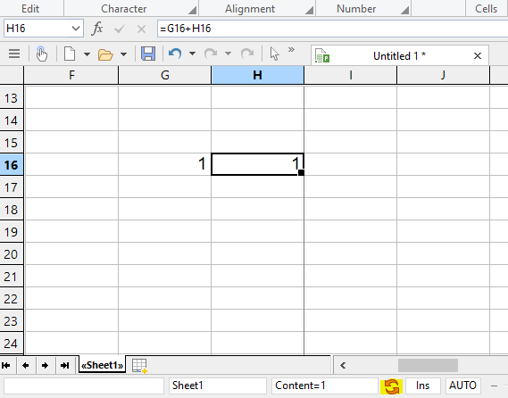Toggle the AUTO calculation mode indicator
508x398 pixels.
pyautogui.click(x=462, y=386)
